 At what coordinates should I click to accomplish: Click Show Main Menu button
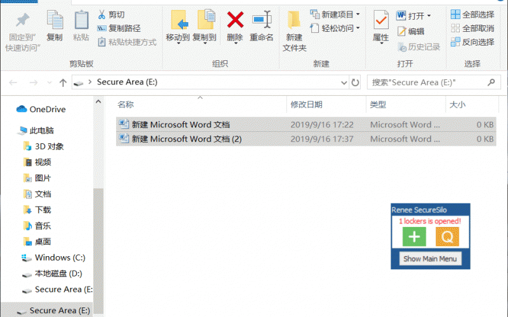(430, 259)
